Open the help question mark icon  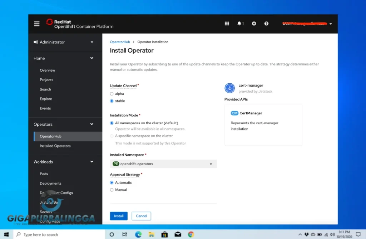point(266,24)
